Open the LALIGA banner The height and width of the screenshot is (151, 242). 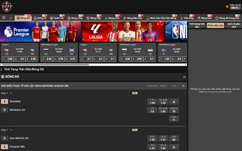[123, 31]
